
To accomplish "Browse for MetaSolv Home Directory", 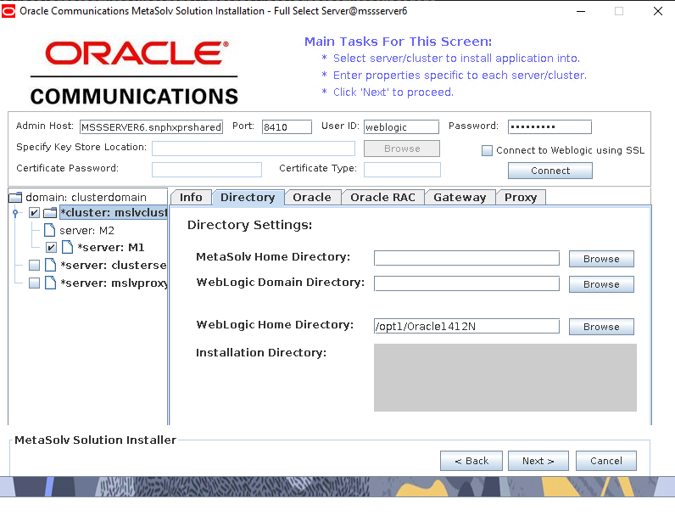I will click(601, 259).
